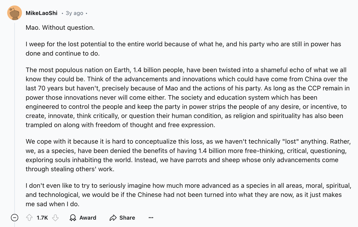Click the paragraph starting "The most populous nation"
The width and height of the screenshot is (358, 227).
188,97
